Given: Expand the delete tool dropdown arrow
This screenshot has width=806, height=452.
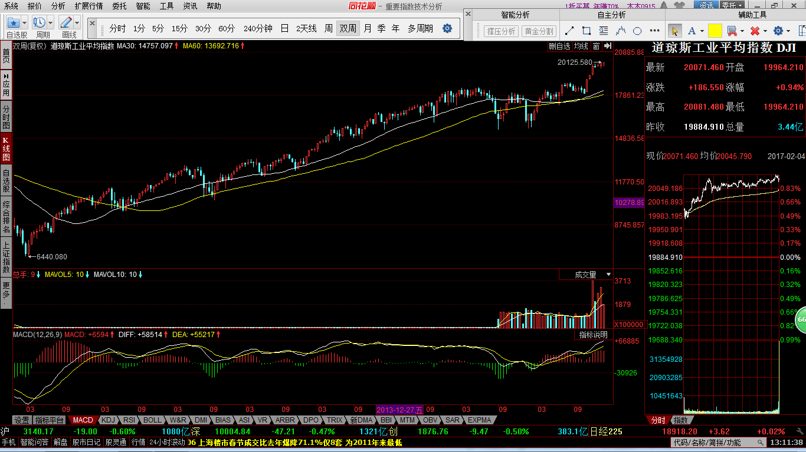Looking at the screenshot, I should [765, 31].
